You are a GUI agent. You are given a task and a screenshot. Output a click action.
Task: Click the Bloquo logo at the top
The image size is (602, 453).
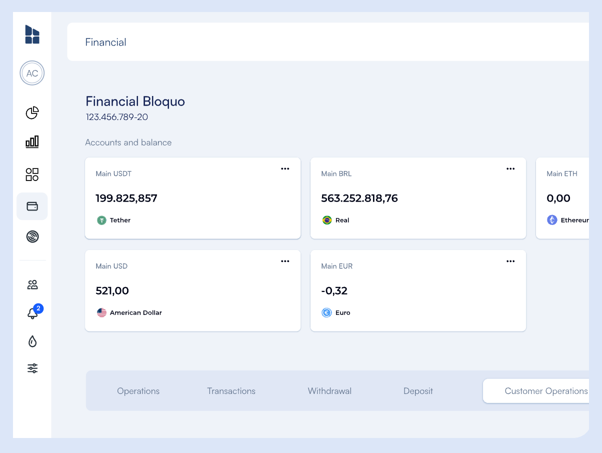(x=31, y=34)
